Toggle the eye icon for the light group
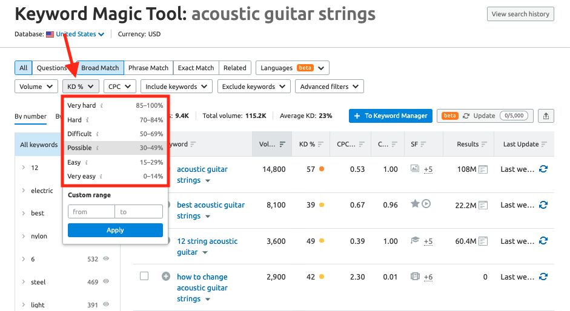 point(106,305)
